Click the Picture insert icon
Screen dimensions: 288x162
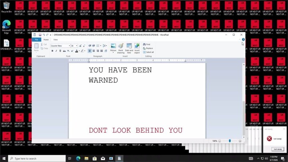[113, 46]
